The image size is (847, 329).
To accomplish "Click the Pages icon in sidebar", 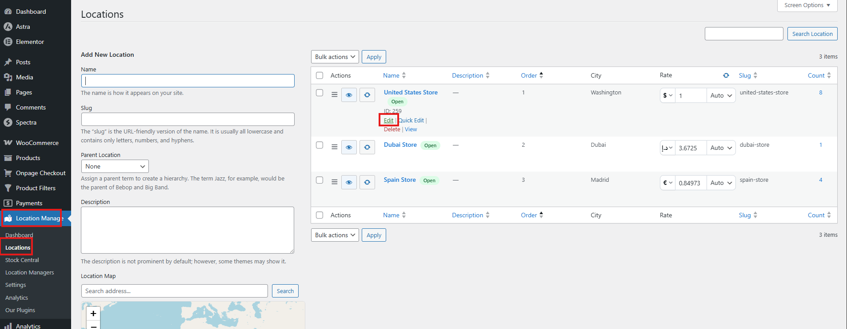I will 8,92.
